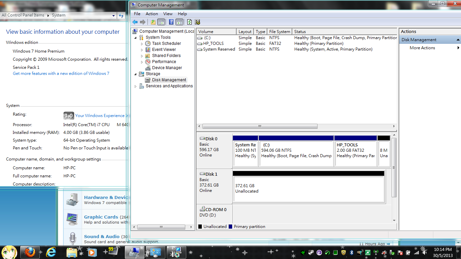Expand the Task Scheduler node

tap(142, 44)
